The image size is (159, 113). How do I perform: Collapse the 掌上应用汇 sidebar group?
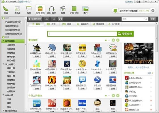click(x=3, y=64)
